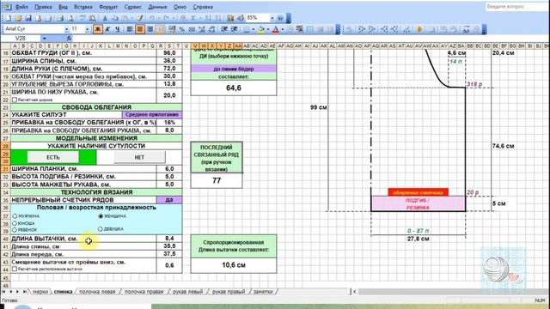This screenshot has height=309, width=550.
Task: Click the Cut scissors icon
Action: click(105, 18)
